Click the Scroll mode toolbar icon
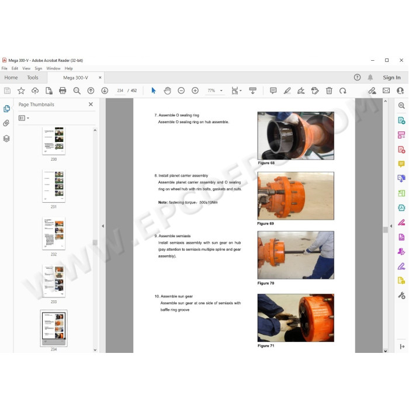 252,91
